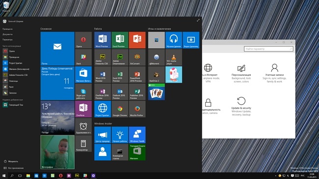Screen dimensions: 319x179
Task: Open the purple OneNote tile
Action: [83, 109]
